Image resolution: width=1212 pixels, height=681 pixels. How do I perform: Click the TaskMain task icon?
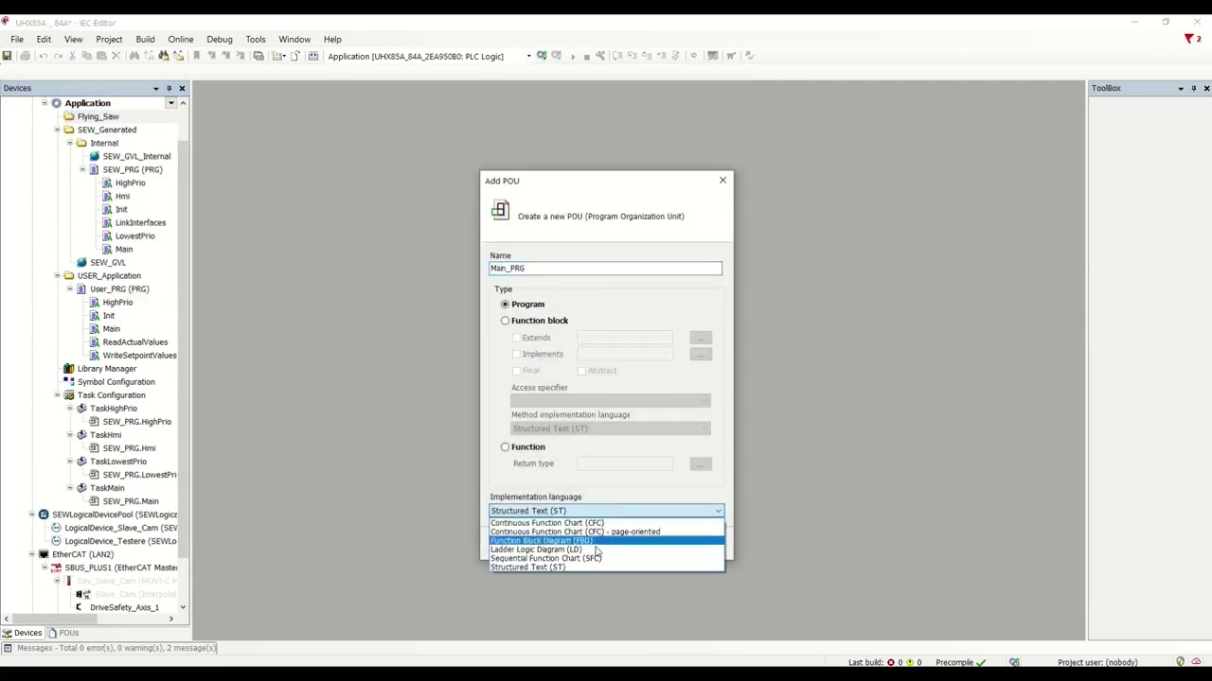[81, 488]
